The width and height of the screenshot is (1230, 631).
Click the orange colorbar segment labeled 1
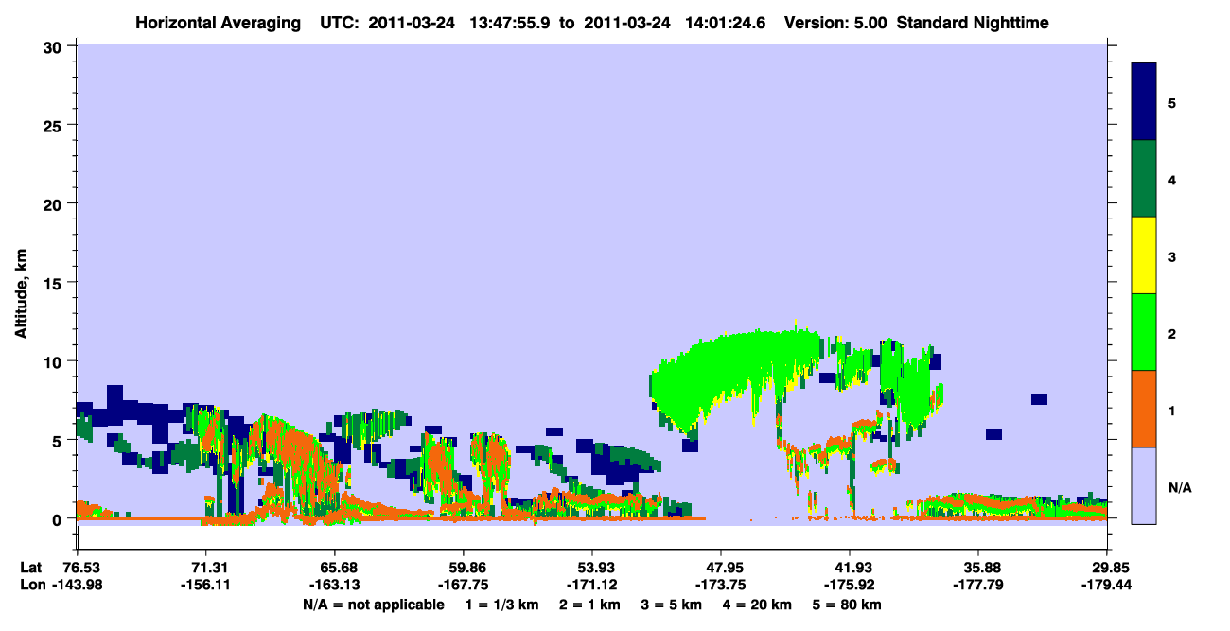pyautogui.click(x=1144, y=409)
